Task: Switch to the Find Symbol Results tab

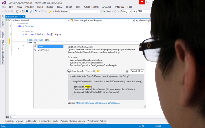Action: [x=49, y=121]
